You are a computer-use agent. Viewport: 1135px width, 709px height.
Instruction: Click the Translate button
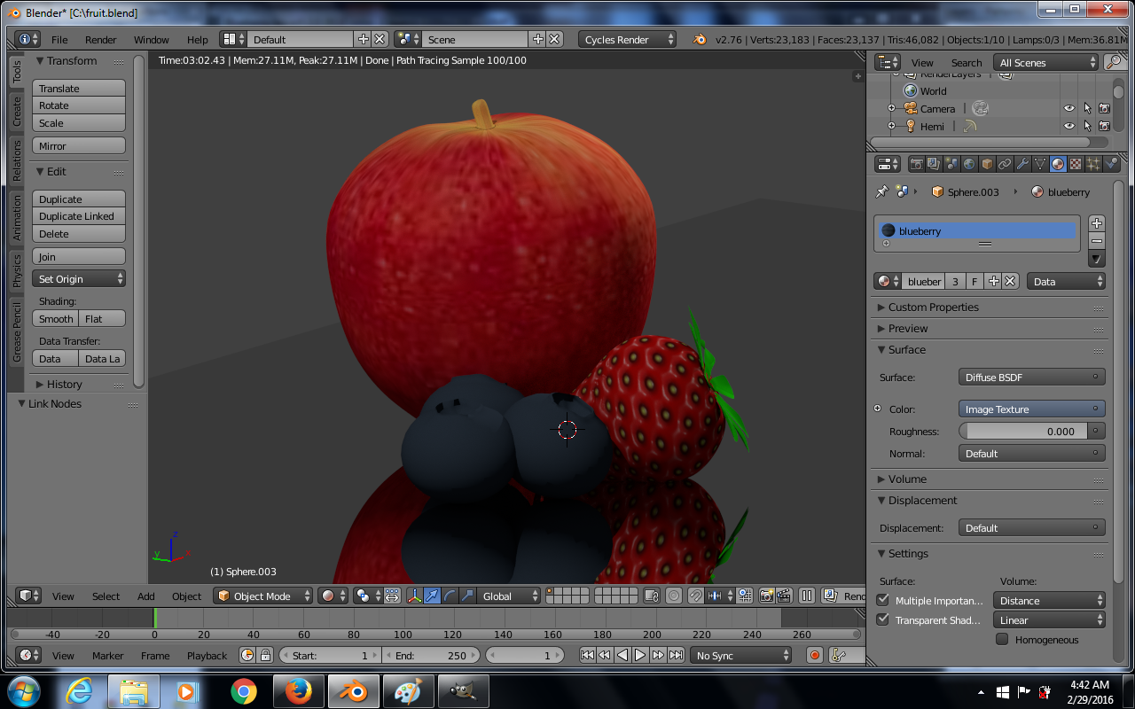pos(79,88)
